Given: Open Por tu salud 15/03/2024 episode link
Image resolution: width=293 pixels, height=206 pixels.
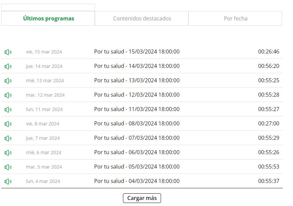Looking at the screenshot, I should click(137, 51).
